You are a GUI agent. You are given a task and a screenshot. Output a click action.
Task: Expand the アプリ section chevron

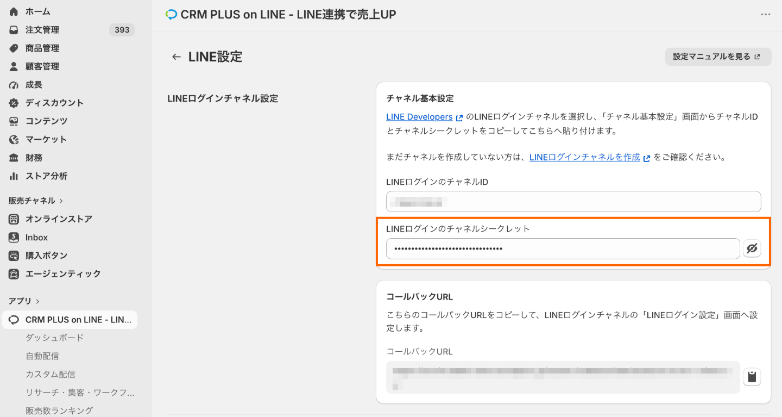click(37, 301)
